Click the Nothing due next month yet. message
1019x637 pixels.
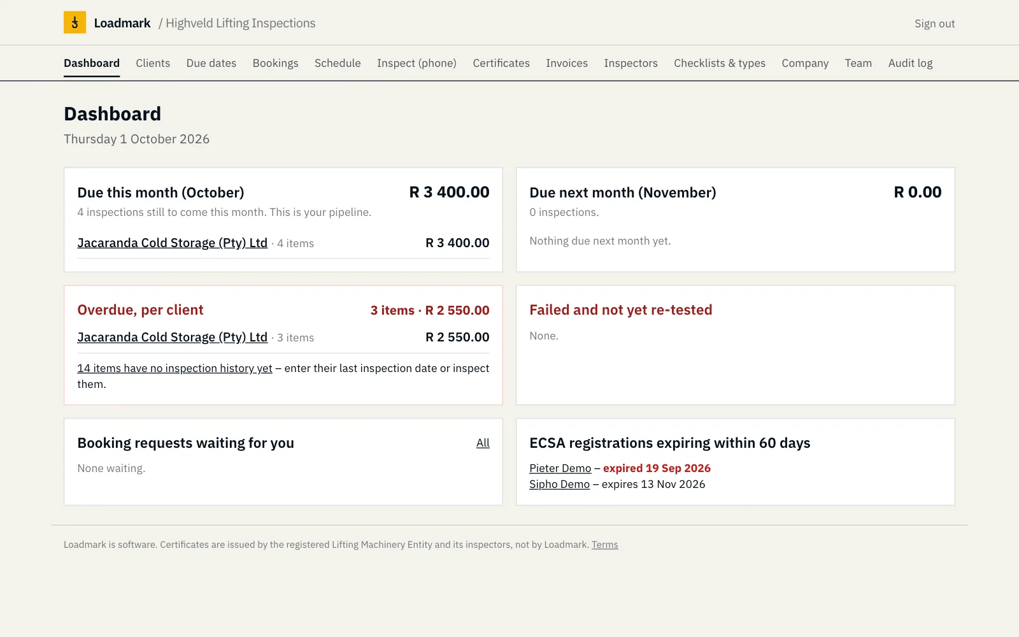pos(600,241)
